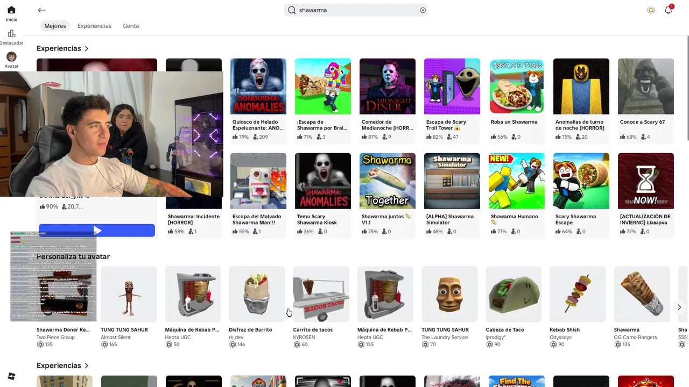Open Shawarma juntos thumbnail
Screen dimensions: 689x387
[388, 181]
